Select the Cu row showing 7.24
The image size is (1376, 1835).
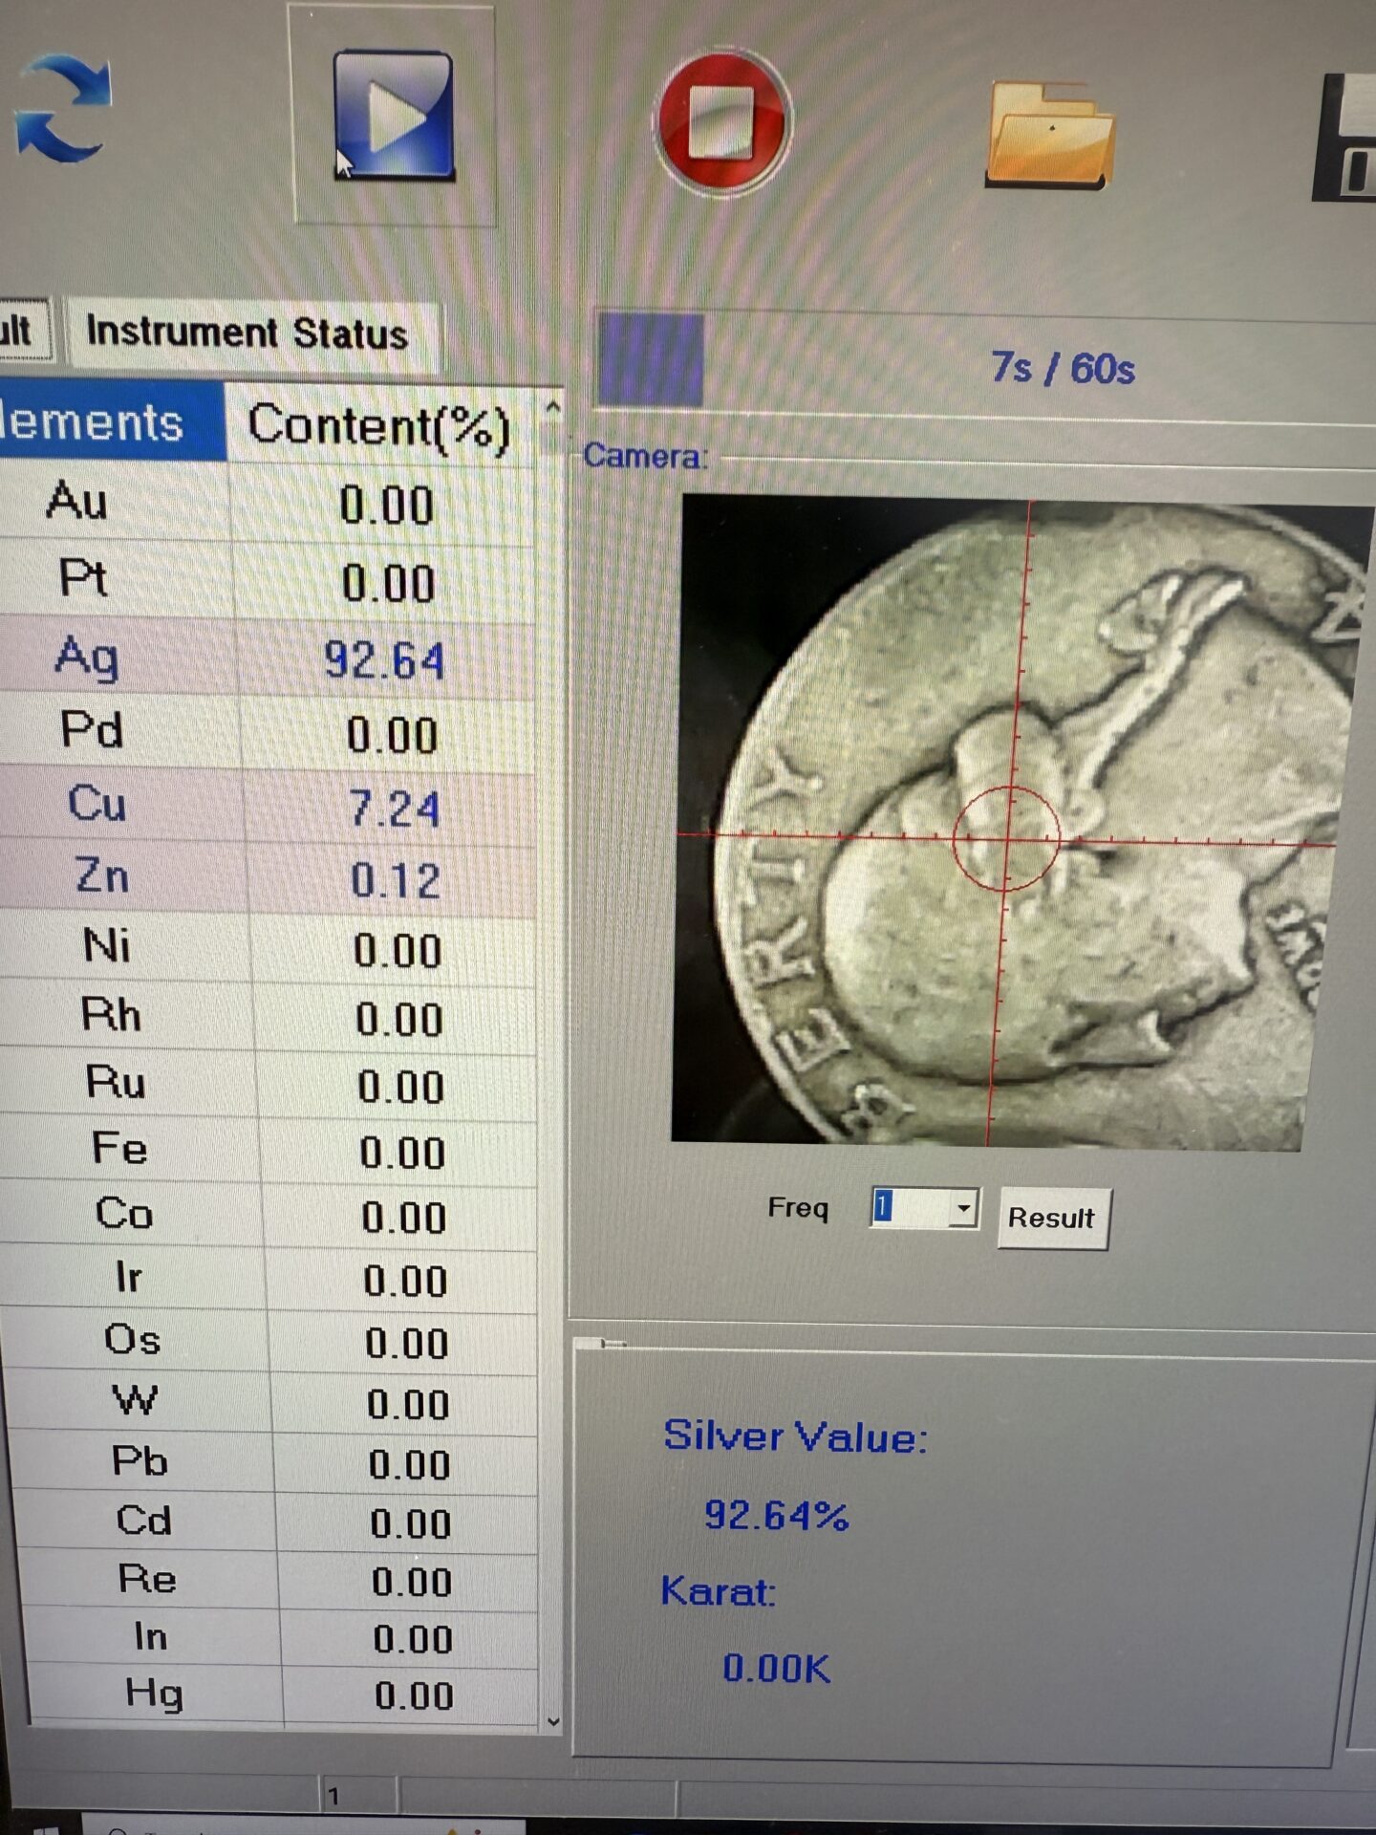coord(268,805)
